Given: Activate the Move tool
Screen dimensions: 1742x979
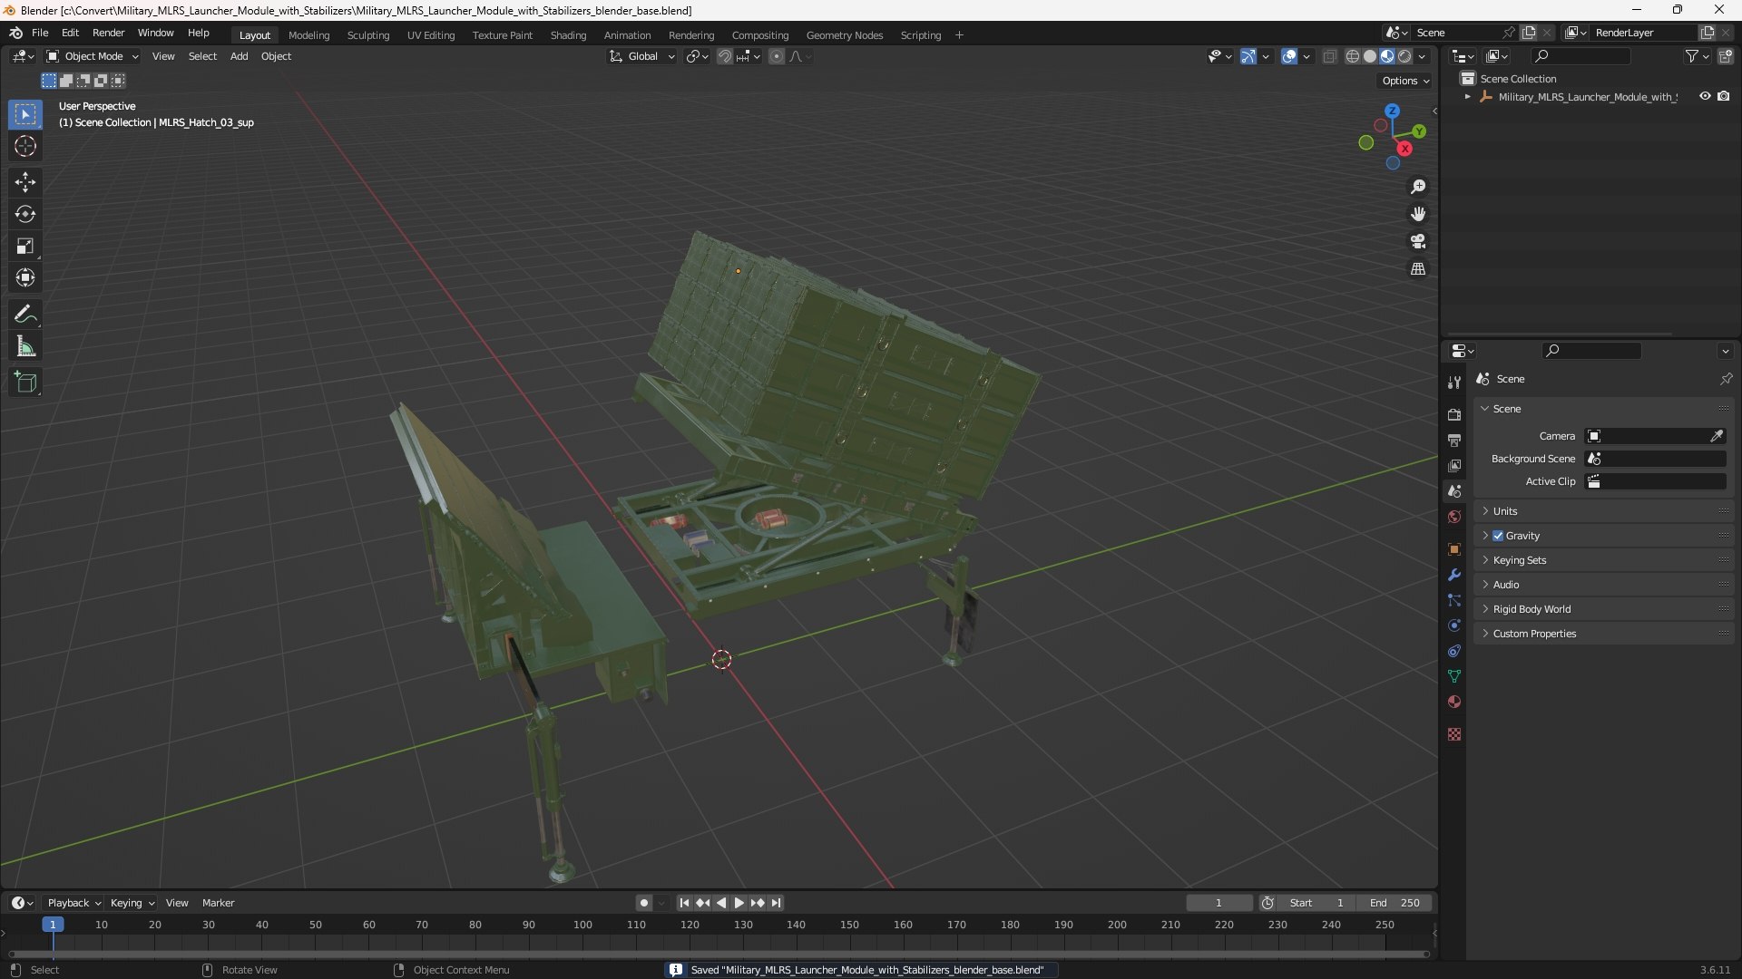Looking at the screenshot, I should [x=25, y=182].
